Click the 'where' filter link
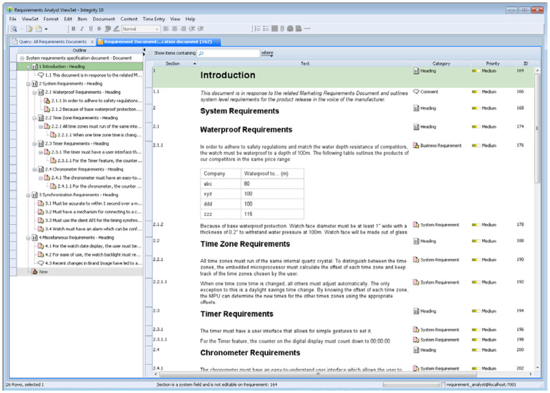 click(267, 53)
